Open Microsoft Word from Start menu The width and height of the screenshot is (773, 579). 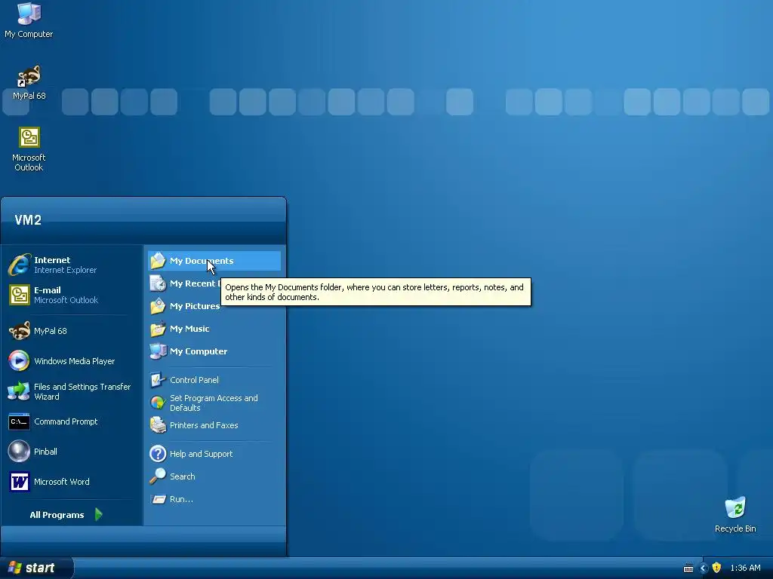72,482
